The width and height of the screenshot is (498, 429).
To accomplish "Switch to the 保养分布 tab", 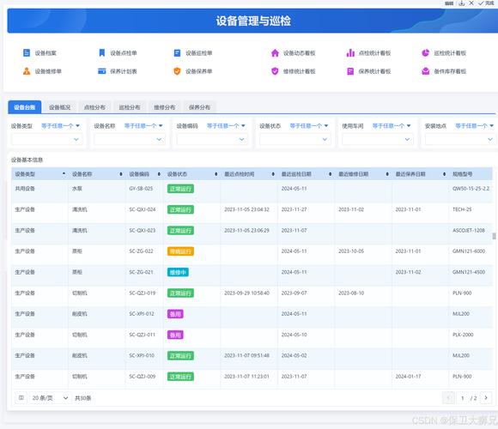I will coord(199,107).
